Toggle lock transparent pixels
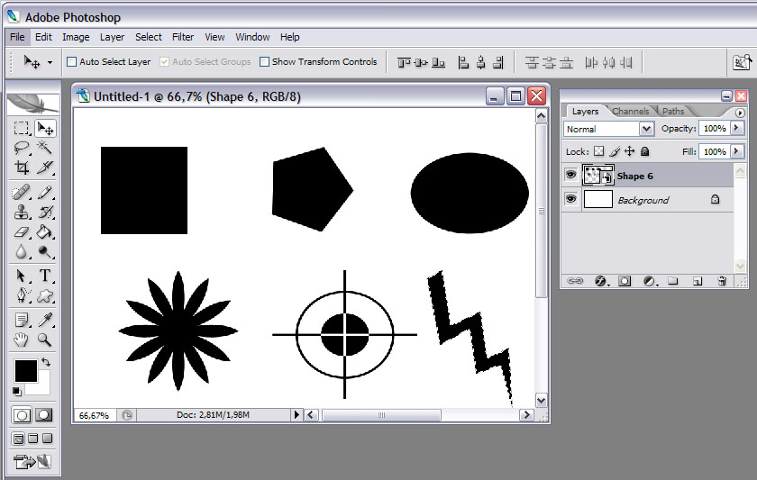 (x=598, y=151)
